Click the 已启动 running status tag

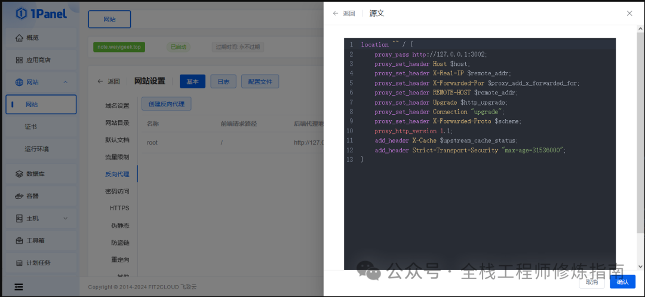click(x=179, y=47)
